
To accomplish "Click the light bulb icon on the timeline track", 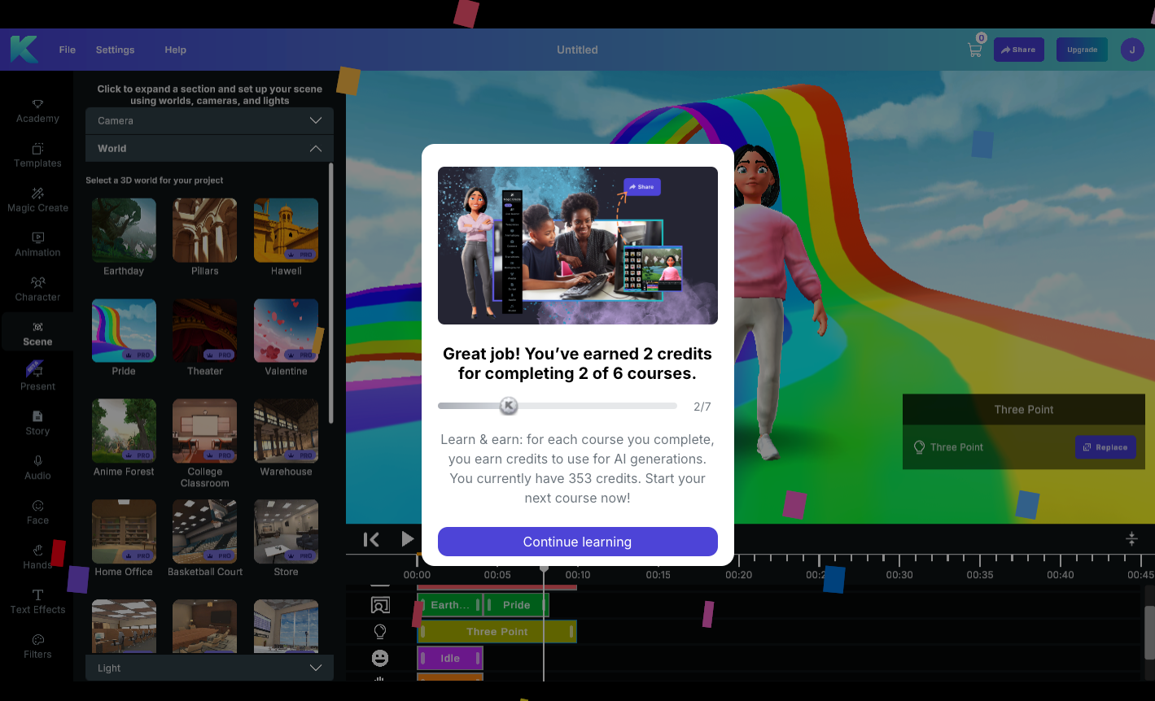I will [x=379, y=631].
